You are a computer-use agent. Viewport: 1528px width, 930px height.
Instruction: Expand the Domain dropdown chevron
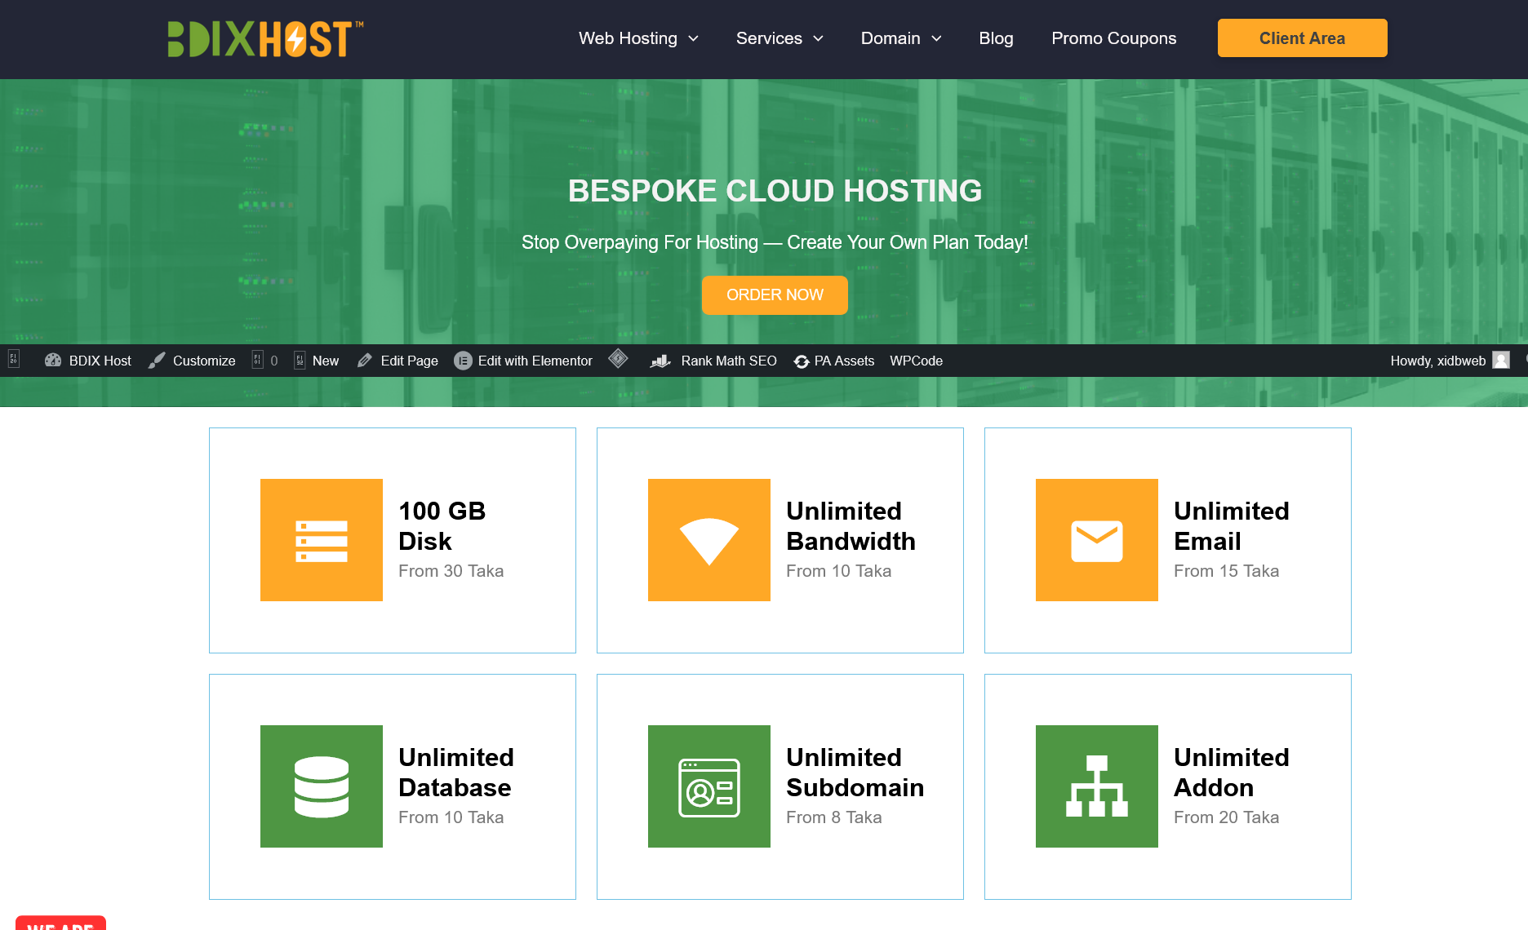click(936, 38)
